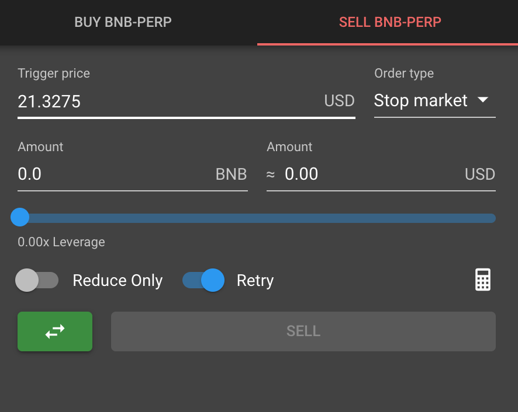The height and width of the screenshot is (412, 518).
Task: Click the Reduce Only label text
Action: click(x=118, y=281)
